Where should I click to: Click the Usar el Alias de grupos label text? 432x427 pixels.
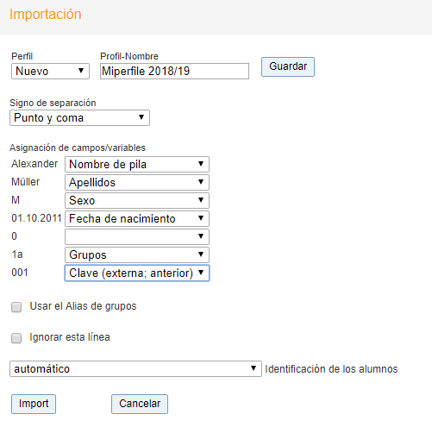click(83, 306)
